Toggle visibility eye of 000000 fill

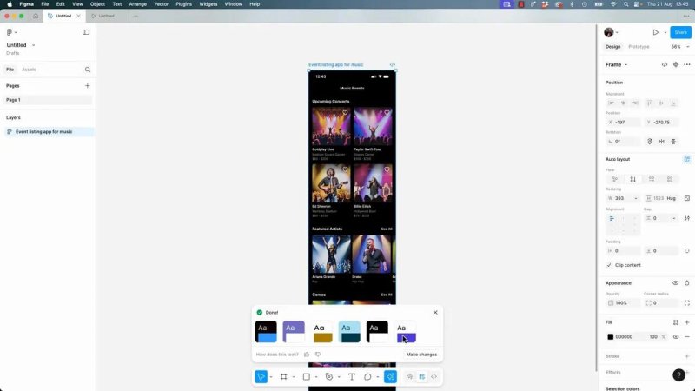[676, 336]
